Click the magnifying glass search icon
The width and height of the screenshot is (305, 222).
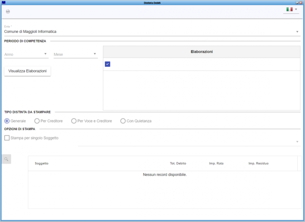click(6, 159)
